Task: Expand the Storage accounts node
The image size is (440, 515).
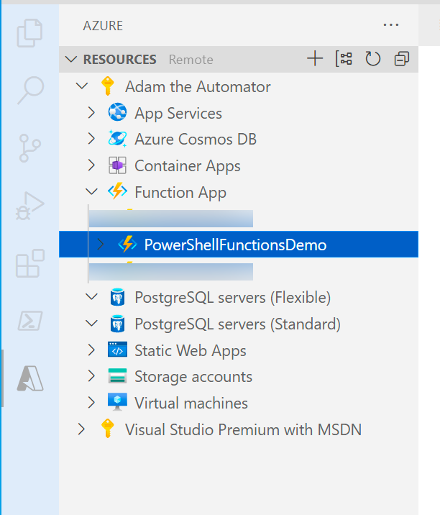Action: coord(91,376)
